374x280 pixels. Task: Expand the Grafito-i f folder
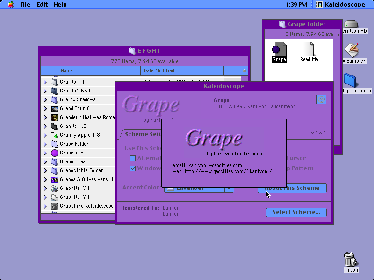[x=45, y=82]
